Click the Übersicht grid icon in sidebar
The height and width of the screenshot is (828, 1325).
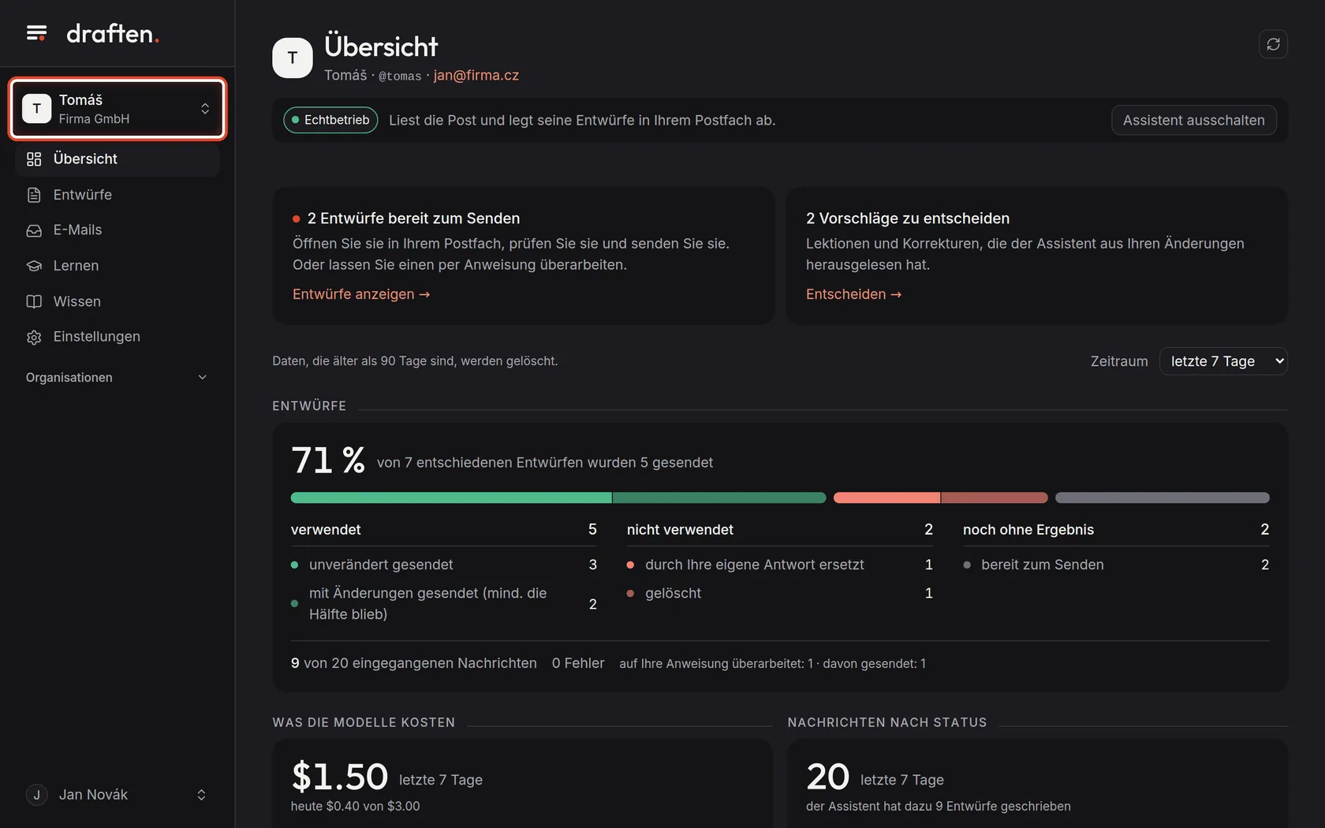[34, 159]
